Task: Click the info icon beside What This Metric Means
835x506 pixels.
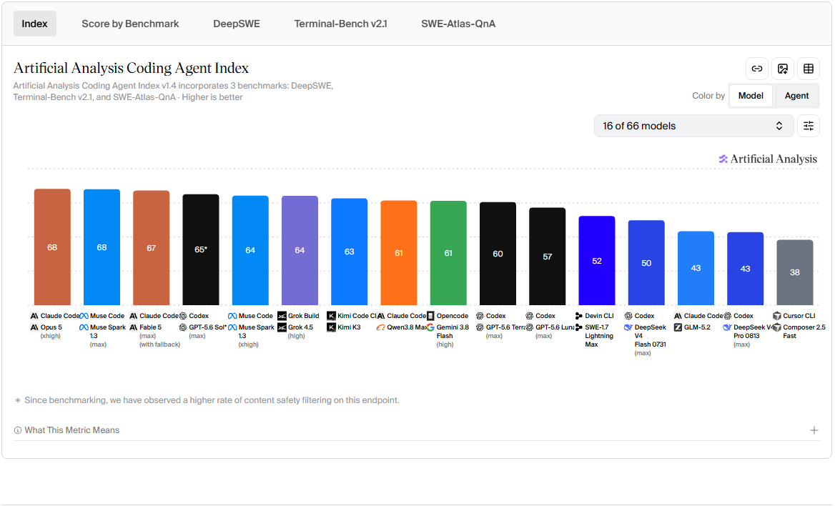Action: click(18, 430)
